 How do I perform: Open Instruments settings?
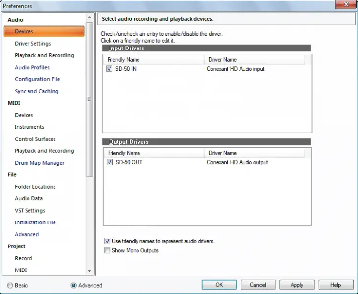click(29, 127)
